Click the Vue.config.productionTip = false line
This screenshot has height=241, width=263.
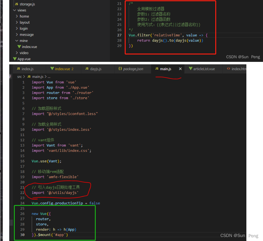[x=66, y=203]
